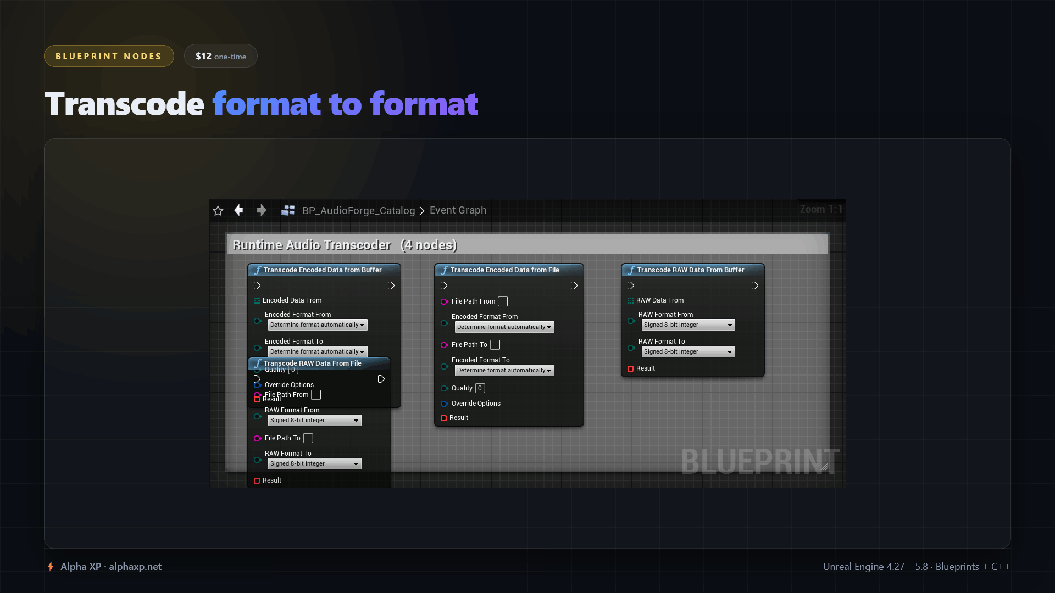Open Encoded Format From dropdown in Encoded File node

pyautogui.click(x=504, y=327)
